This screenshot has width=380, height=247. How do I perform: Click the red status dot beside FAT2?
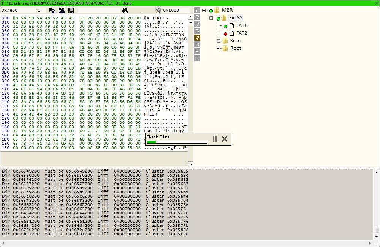(x=226, y=34)
